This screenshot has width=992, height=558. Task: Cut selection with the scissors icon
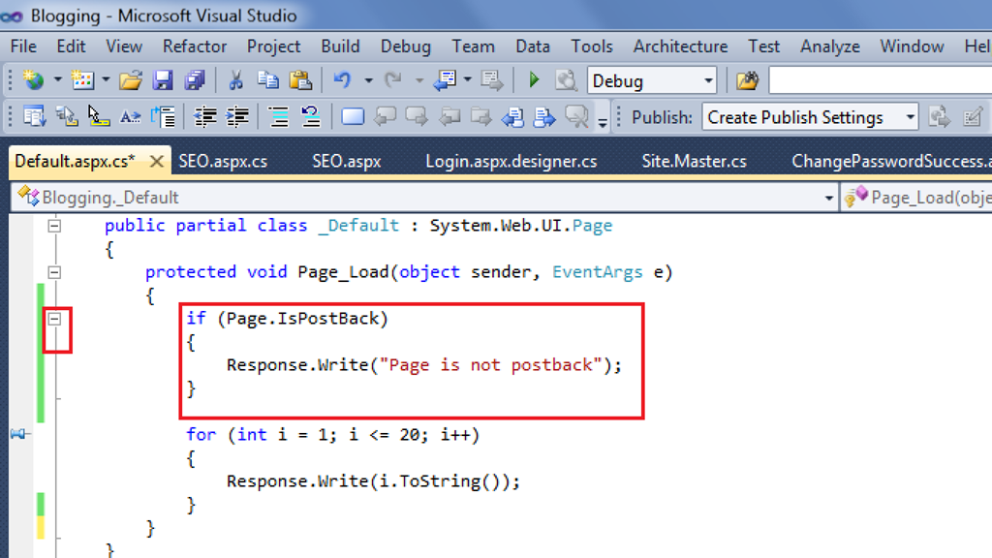tap(235, 80)
